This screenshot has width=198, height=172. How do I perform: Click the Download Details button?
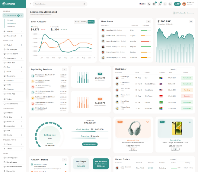[90, 144]
